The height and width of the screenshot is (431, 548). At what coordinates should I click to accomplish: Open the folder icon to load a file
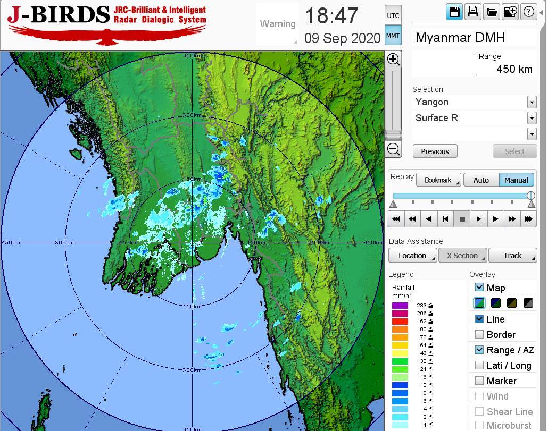coord(492,12)
